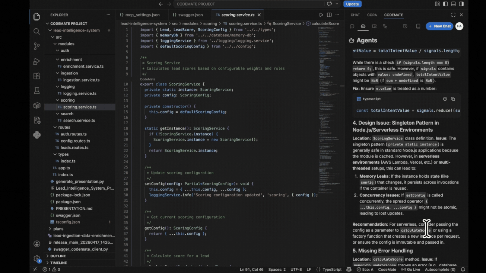The width and height of the screenshot is (486, 273).
Task: Open the Python icon in activity bar
Action: [36, 135]
